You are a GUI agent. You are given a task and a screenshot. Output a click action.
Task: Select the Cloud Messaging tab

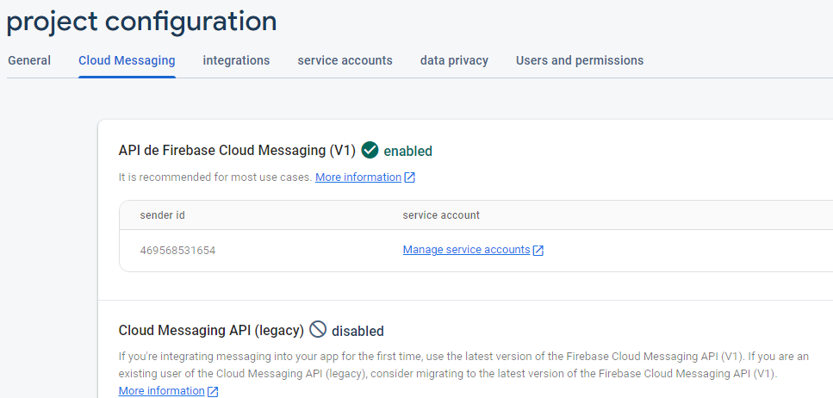pyautogui.click(x=127, y=60)
